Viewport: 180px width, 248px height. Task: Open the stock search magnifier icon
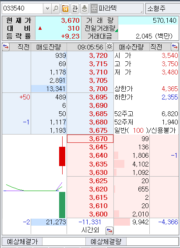click(x=56, y=8)
